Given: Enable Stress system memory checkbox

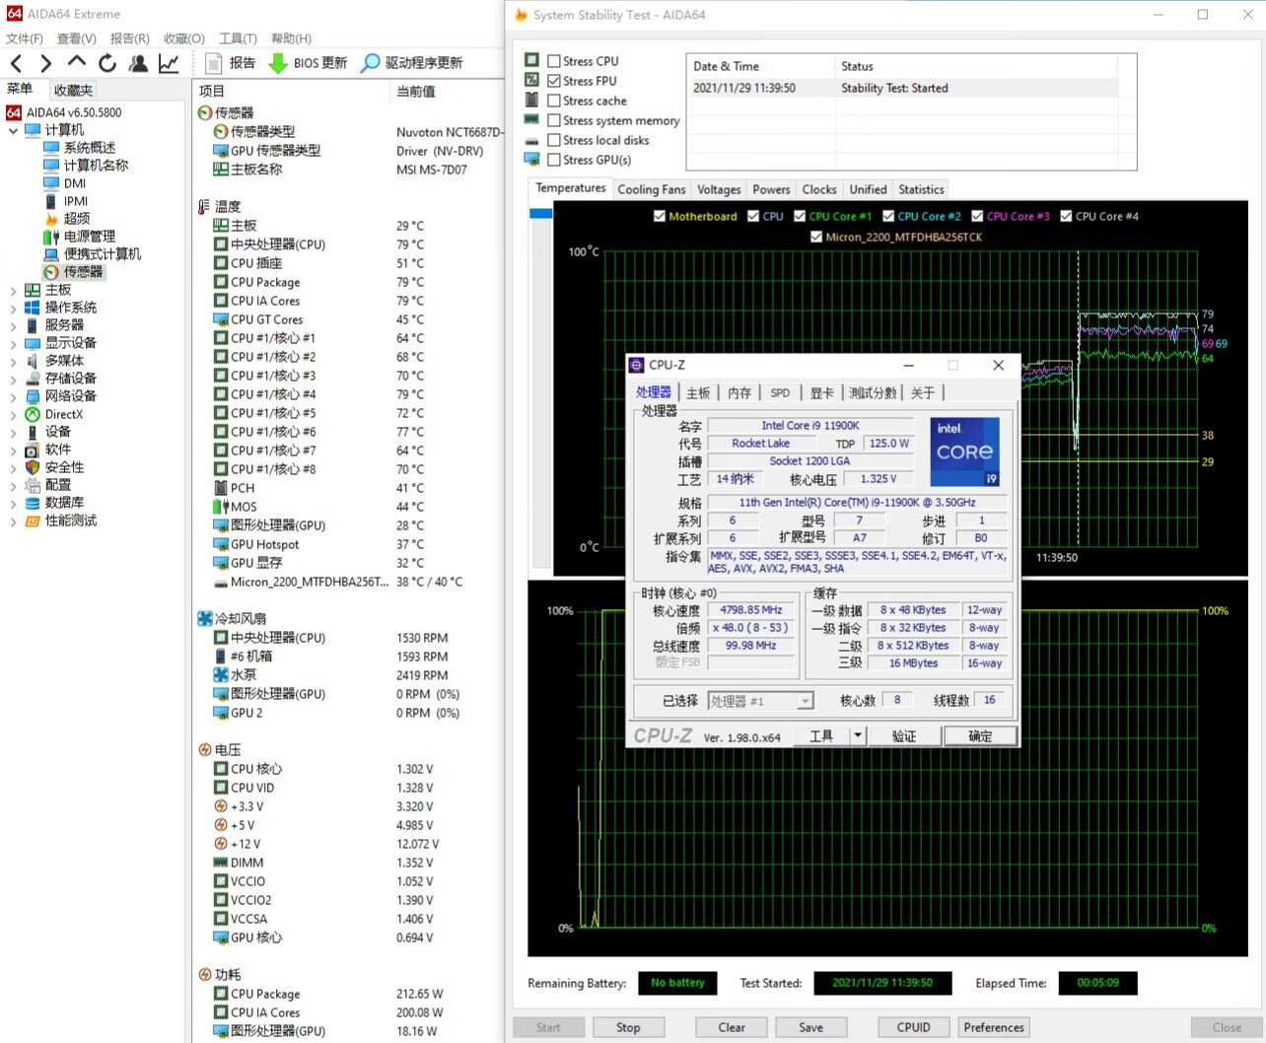Looking at the screenshot, I should click(554, 120).
